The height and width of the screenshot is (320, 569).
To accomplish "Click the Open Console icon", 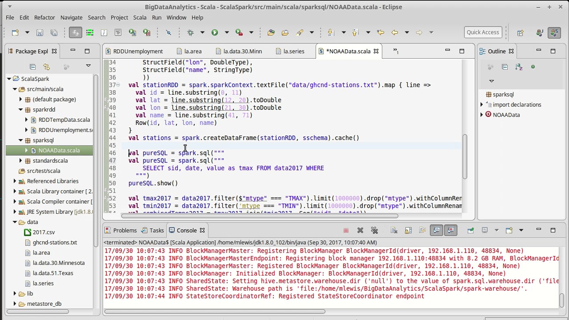I will pos(509,230).
